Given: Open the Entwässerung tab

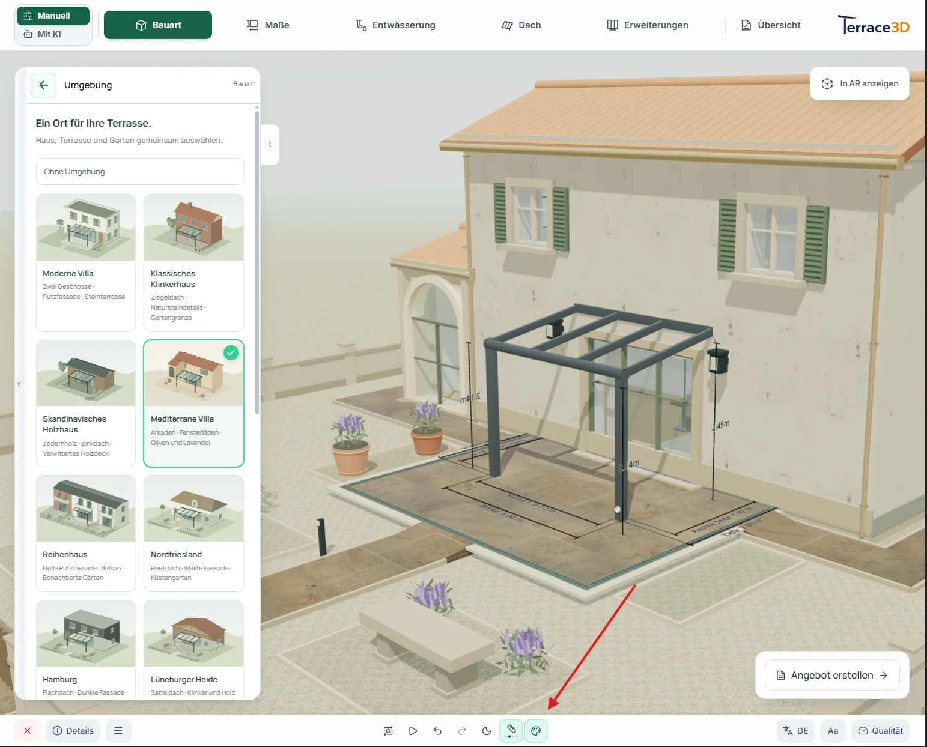Looking at the screenshot, I should pos(395,25).
